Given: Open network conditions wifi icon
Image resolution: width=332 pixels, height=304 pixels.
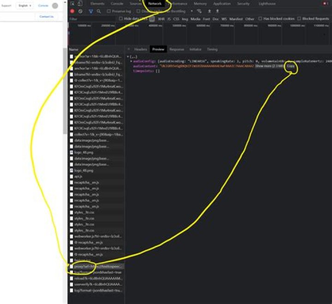Looking at the screenshot, I should (x=199, y=11).
